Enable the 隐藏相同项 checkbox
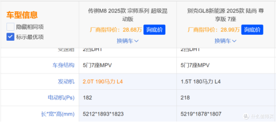This screenshot has width=276, height=122. (10, 27)
